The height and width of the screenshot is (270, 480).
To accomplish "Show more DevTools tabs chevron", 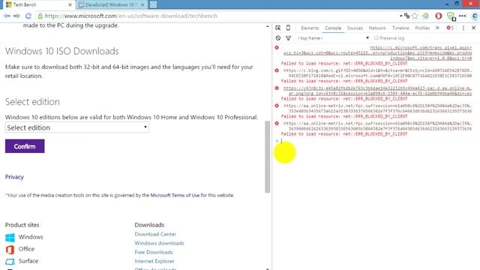I will click(x=437, y=28).
